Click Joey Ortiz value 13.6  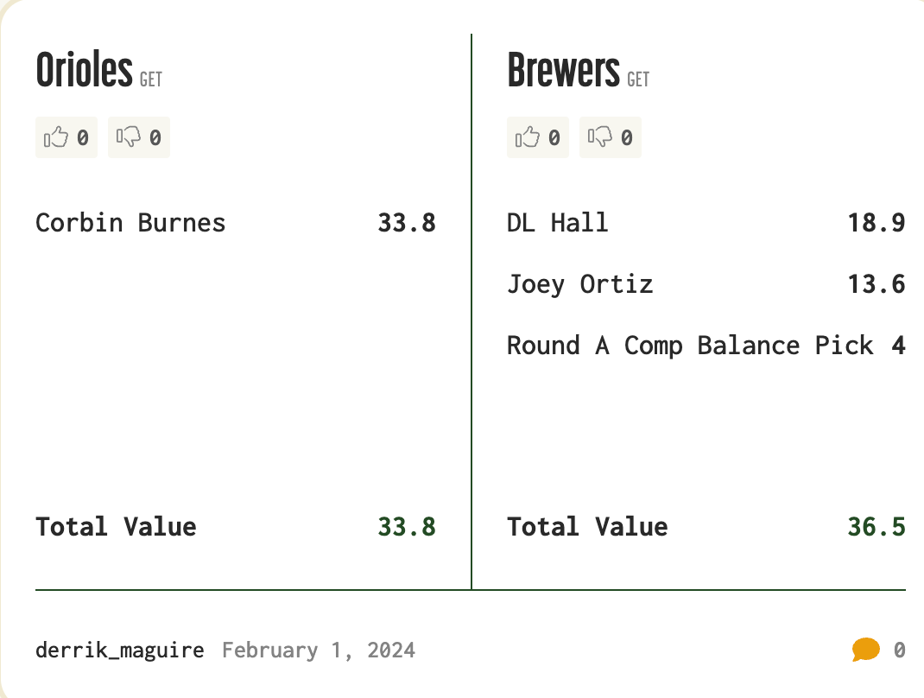(877, 284)
